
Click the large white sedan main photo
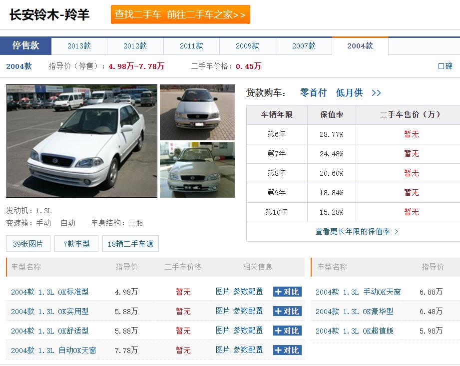point(81,141)
